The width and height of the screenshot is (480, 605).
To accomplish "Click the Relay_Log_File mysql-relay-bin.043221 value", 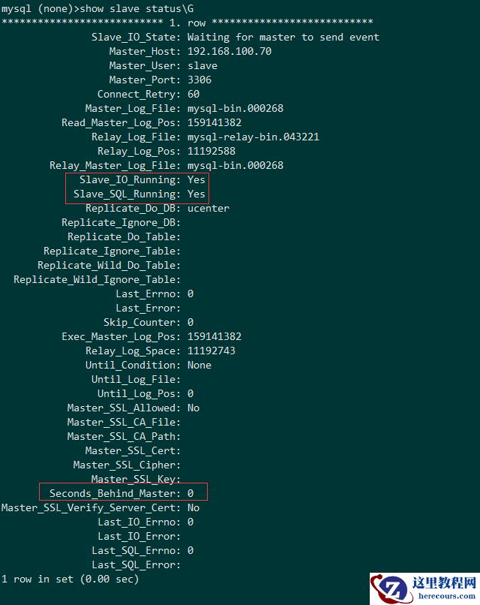I will 253,137.
